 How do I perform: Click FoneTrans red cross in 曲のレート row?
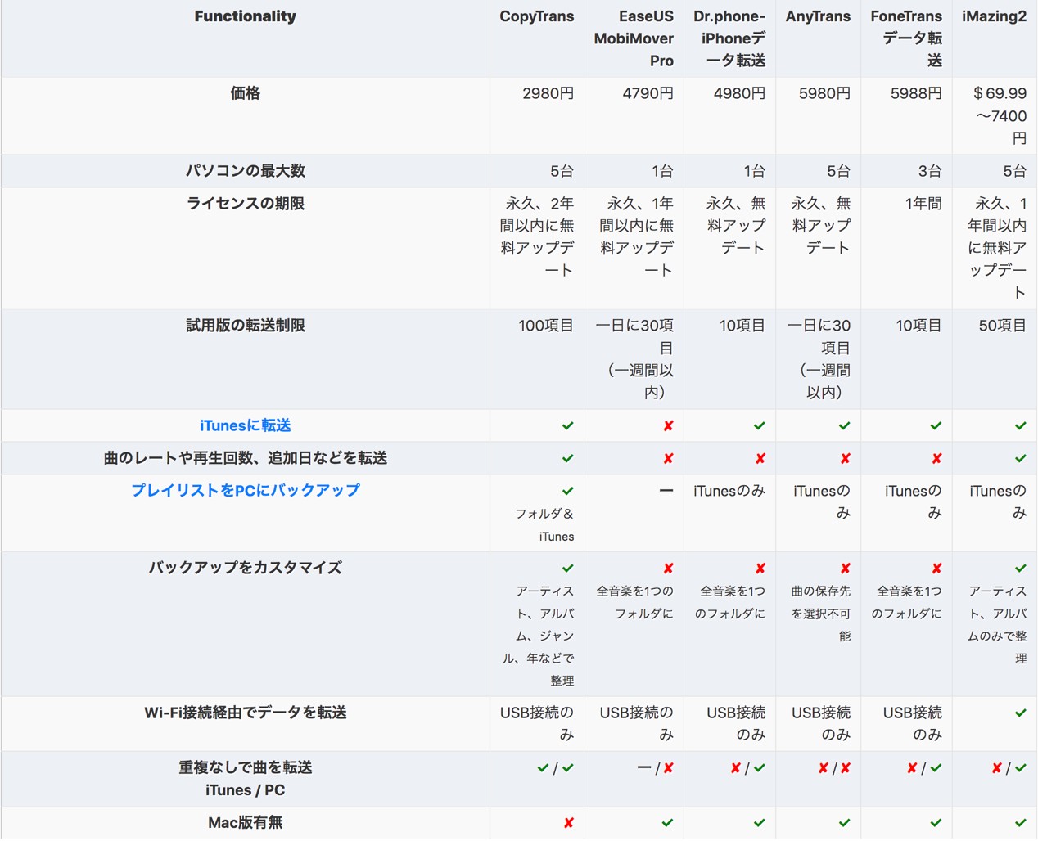pyautogui.click(x=936, y=458)
